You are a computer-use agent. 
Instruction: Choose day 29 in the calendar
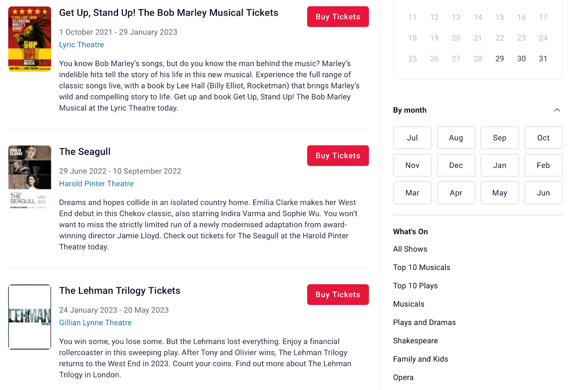click(x=499, y=59)
